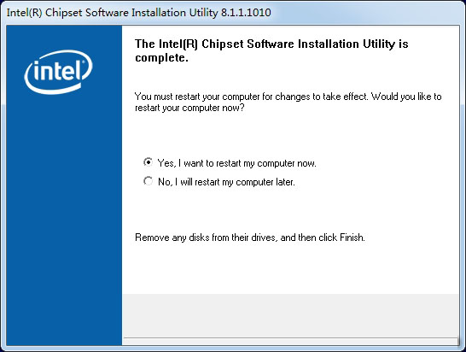Click the horizontal separator line at bottom
The width and height of the screenshot is (466, 352).
(x=291, y=338)
